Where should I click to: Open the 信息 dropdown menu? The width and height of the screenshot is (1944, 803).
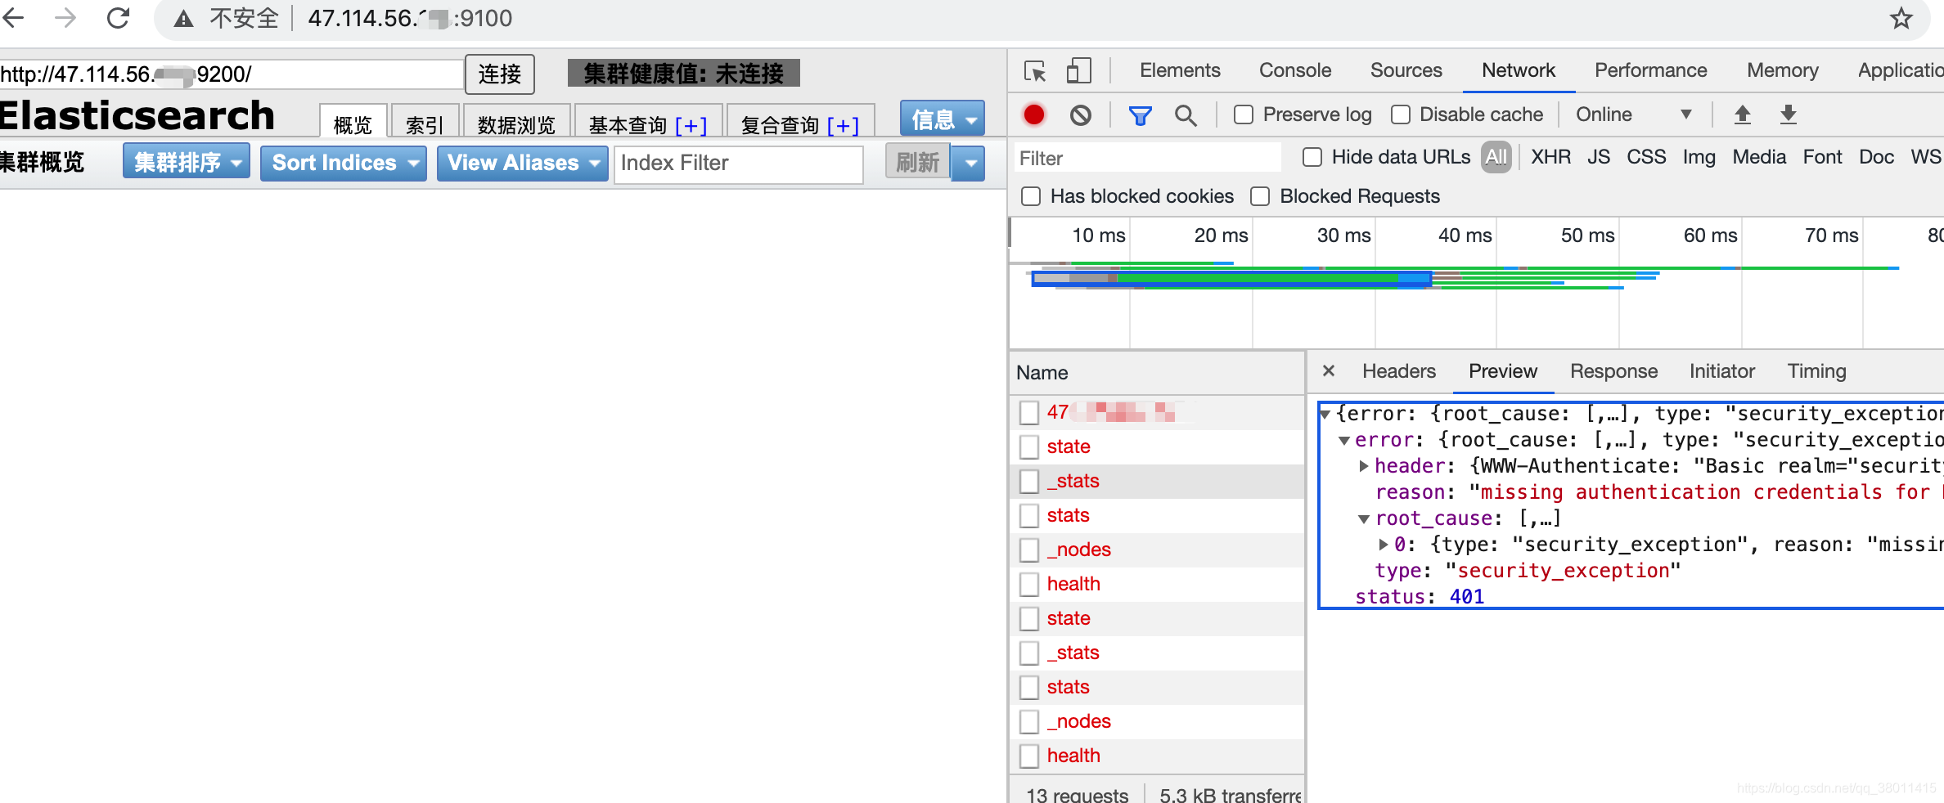click(x=942, y=119)
